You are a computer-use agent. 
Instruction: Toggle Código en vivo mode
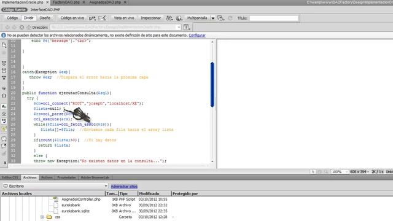72,18
